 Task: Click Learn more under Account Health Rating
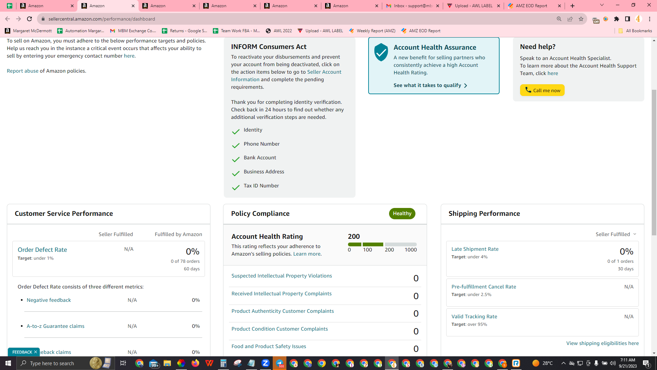(307, 254)
